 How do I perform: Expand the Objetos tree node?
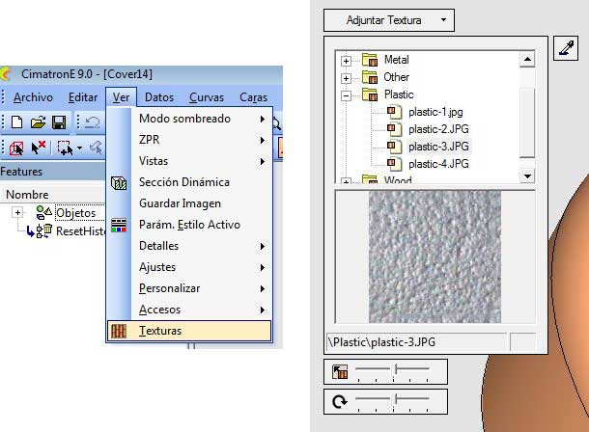point(16,212)
